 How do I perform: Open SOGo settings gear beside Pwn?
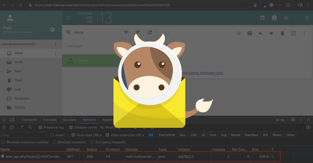[x=52, y=30]
